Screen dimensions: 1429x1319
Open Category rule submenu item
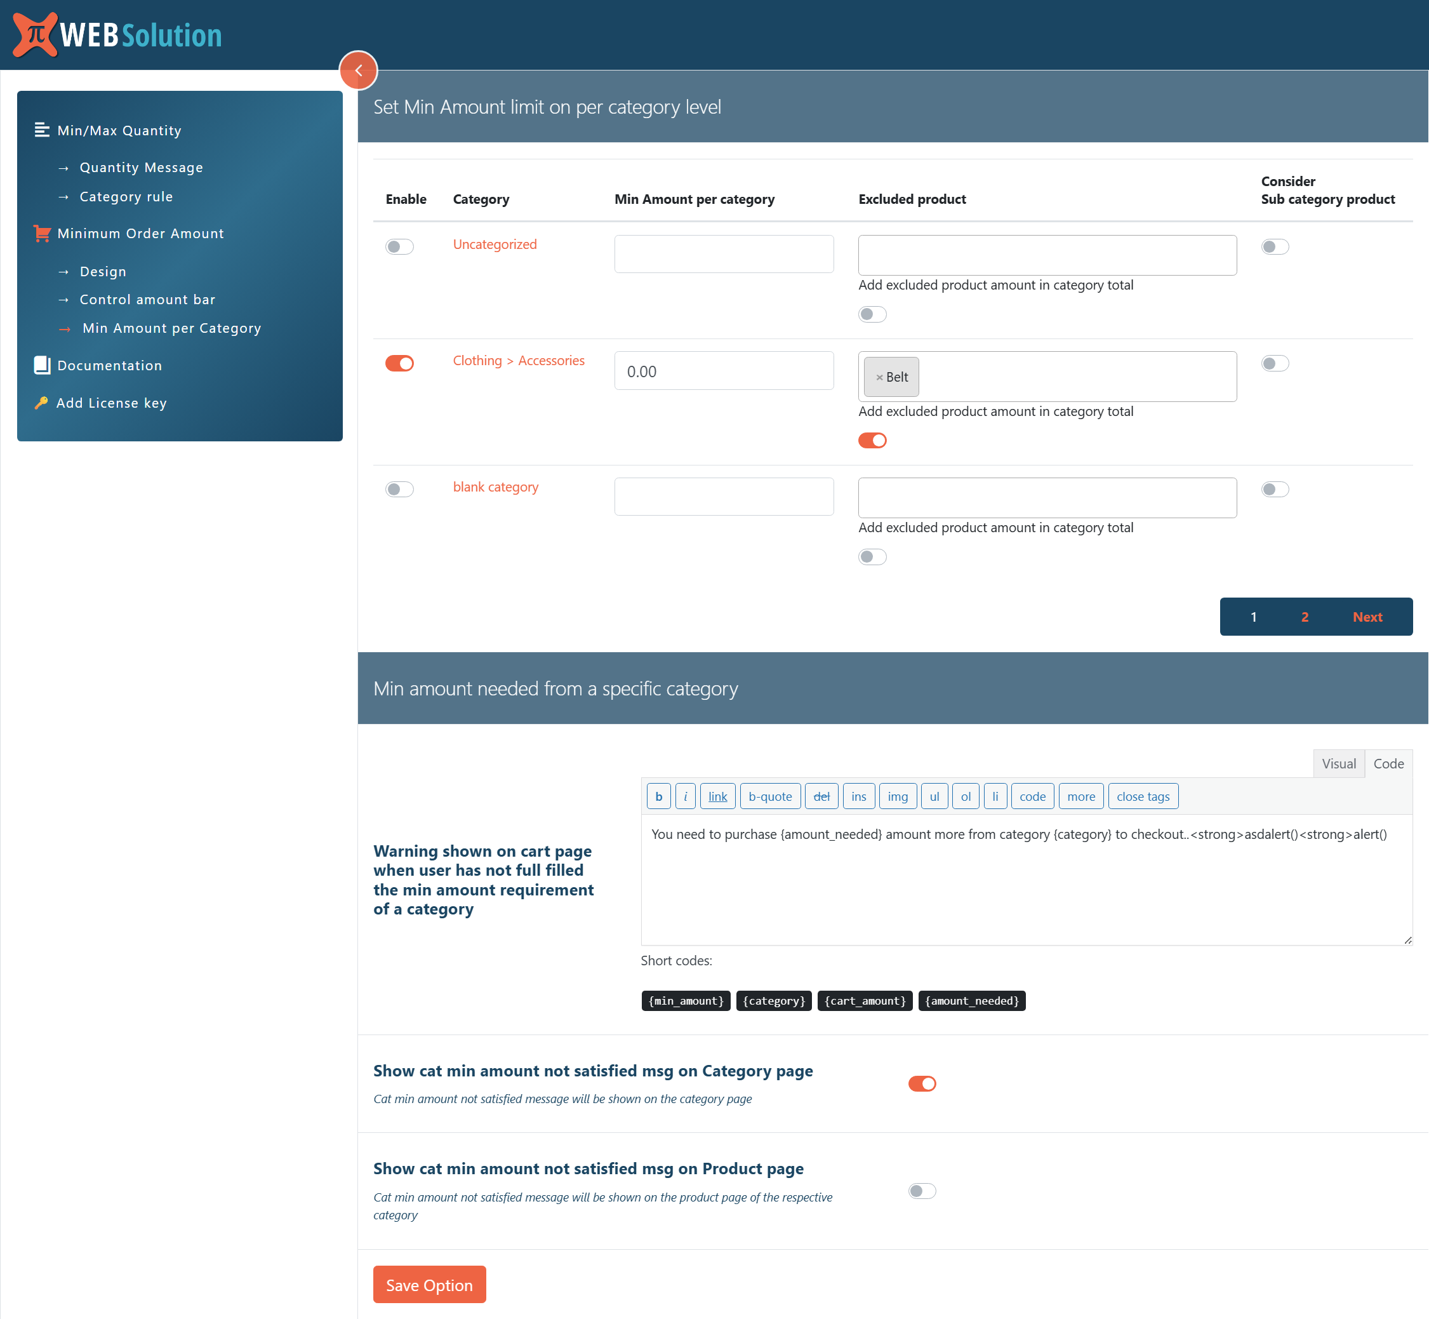[x=126, y=196]
